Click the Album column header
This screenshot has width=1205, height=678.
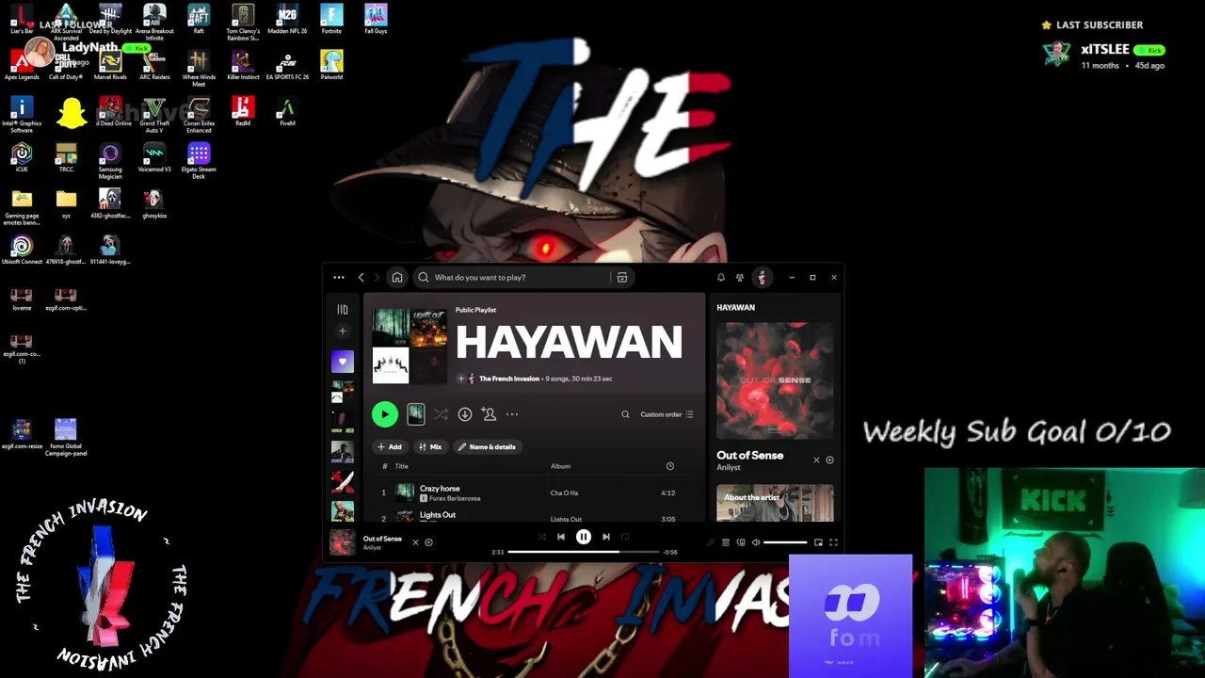click(x=560, y=466)
